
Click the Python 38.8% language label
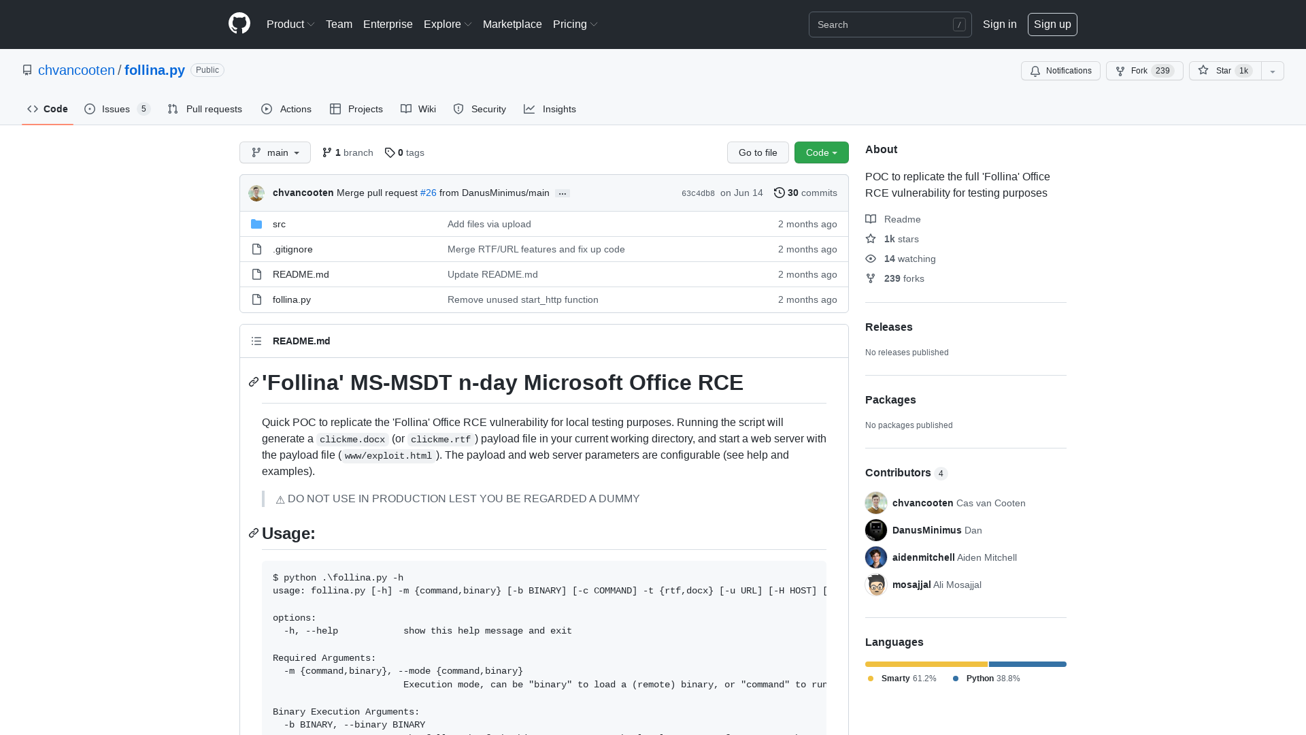coord(986,679)
